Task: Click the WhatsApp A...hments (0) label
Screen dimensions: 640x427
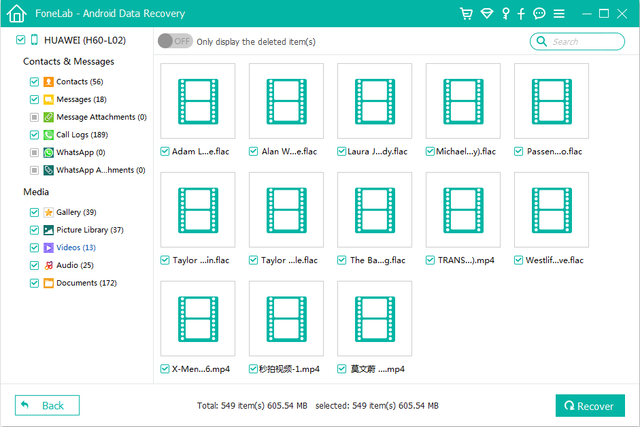Action: 101,170
